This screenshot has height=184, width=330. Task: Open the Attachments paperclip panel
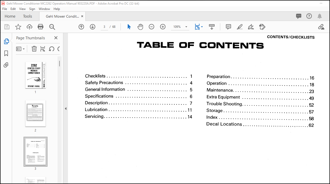6,65
